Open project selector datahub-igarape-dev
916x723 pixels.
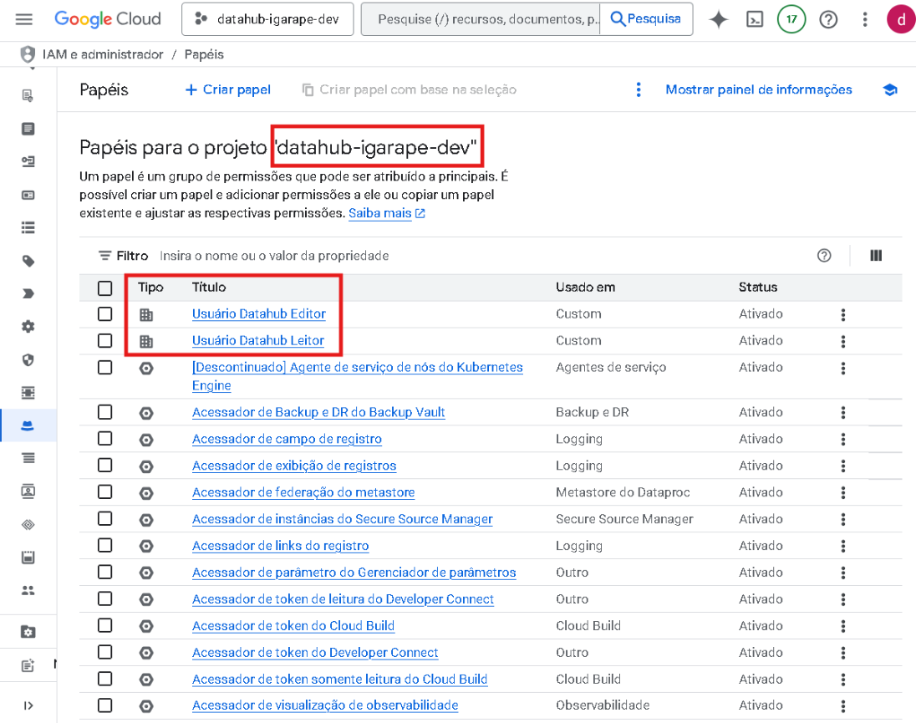pos(267,18)
